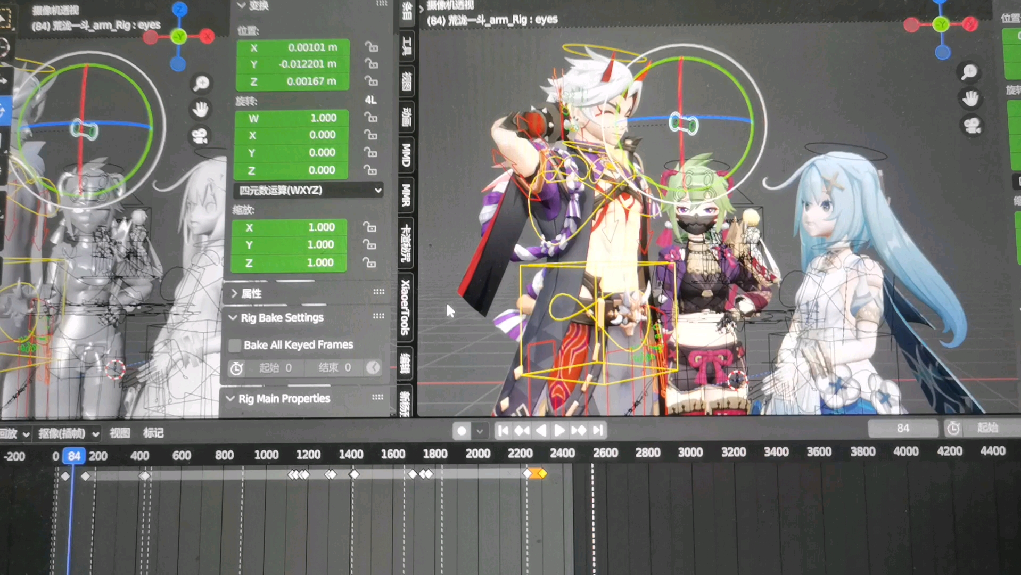Toggle the lock for scale Z
The height and width of the screenshot is (575, 1021).
click(x=369, y=262)
